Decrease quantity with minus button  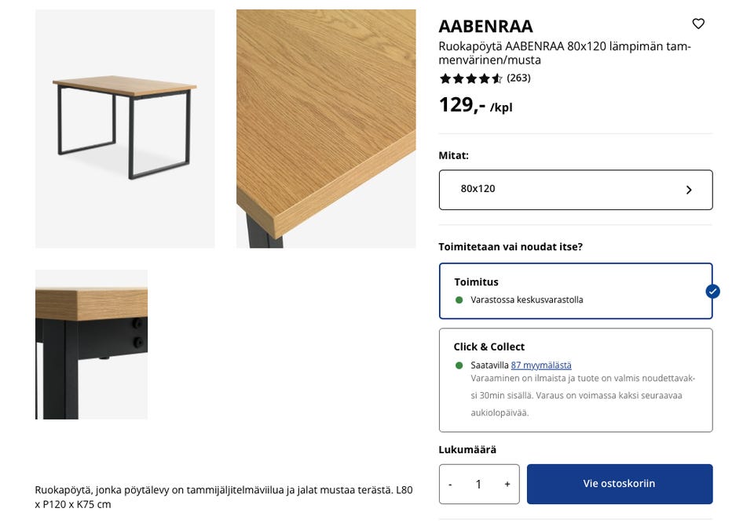pyautogui.click(x=450, y=485)
